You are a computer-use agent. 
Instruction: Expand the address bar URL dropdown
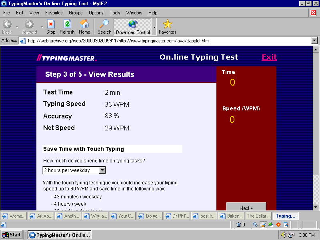tap(314, 41)
